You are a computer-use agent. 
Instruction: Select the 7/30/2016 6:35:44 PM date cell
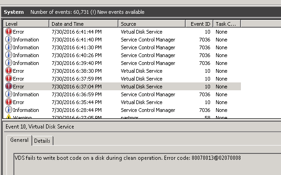coord(76,102)
